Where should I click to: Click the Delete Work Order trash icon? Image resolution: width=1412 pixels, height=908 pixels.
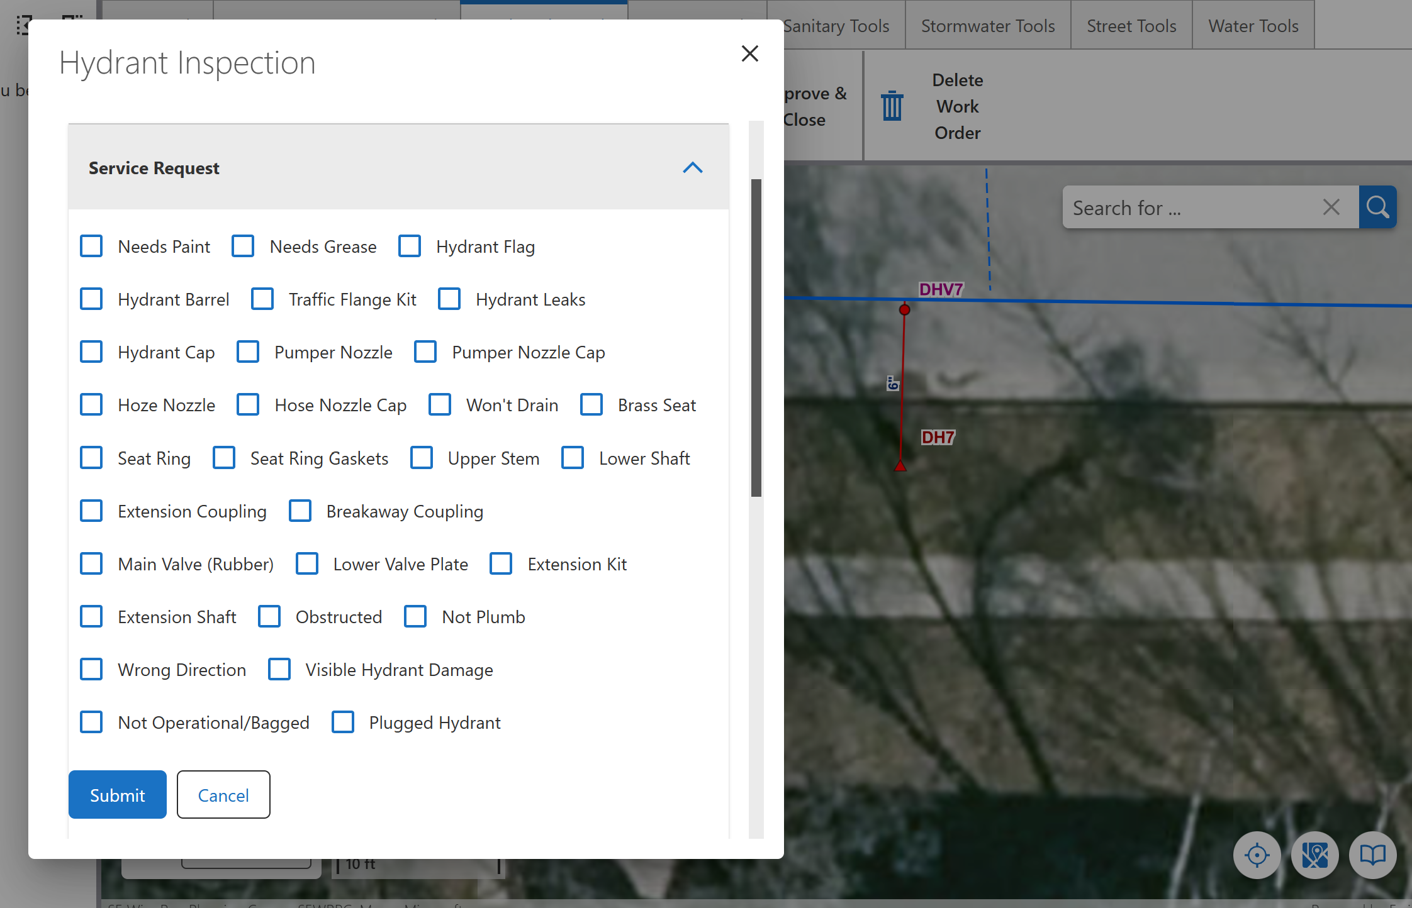click(892, 106)
